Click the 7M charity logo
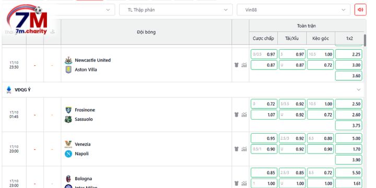 tap(28, 20)
